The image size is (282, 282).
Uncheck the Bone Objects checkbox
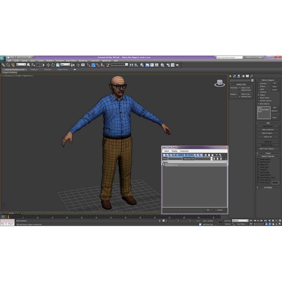click(258, 104)
